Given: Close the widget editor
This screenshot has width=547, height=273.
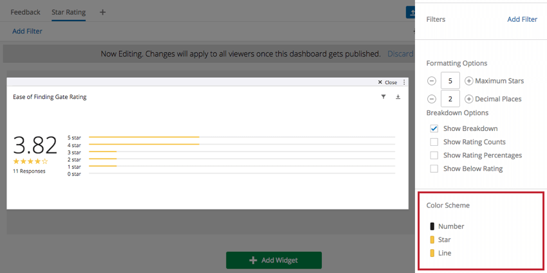Looking at the screenshot, I should click(387, 82).
